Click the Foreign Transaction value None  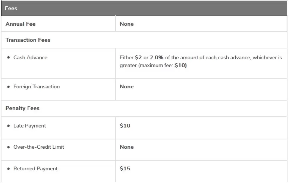[x=126, y=86]
